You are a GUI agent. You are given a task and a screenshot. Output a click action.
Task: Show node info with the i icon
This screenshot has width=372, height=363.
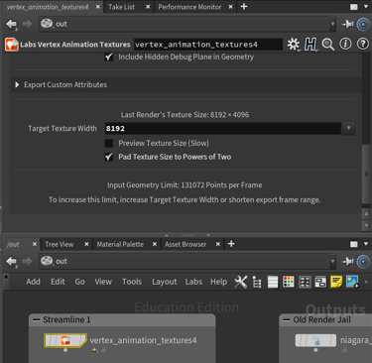(345, 44)
